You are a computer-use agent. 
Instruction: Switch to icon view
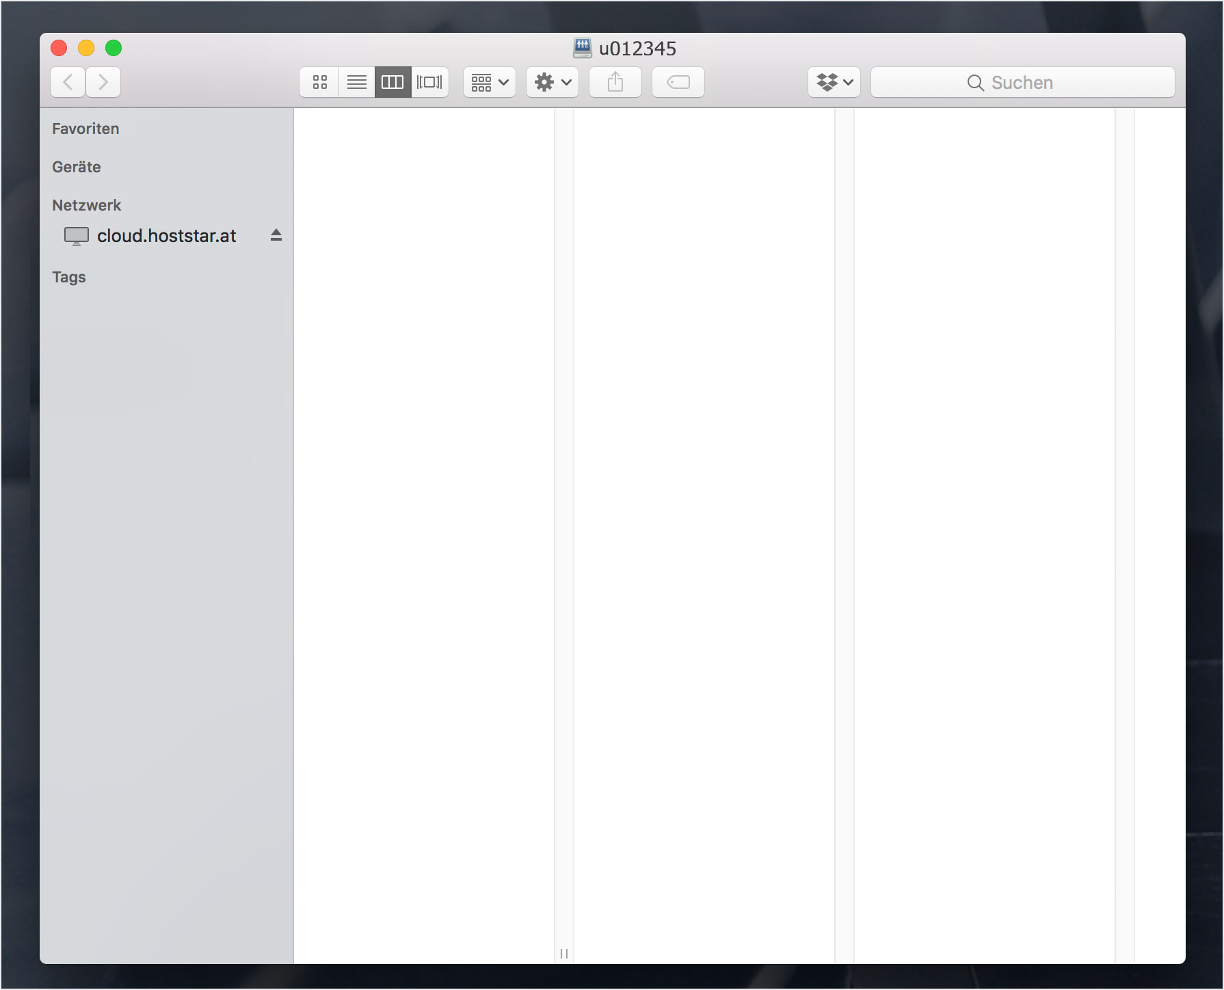[319, 83]
